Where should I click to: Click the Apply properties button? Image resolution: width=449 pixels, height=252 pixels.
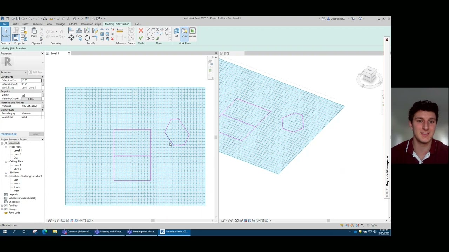[36, 134]
